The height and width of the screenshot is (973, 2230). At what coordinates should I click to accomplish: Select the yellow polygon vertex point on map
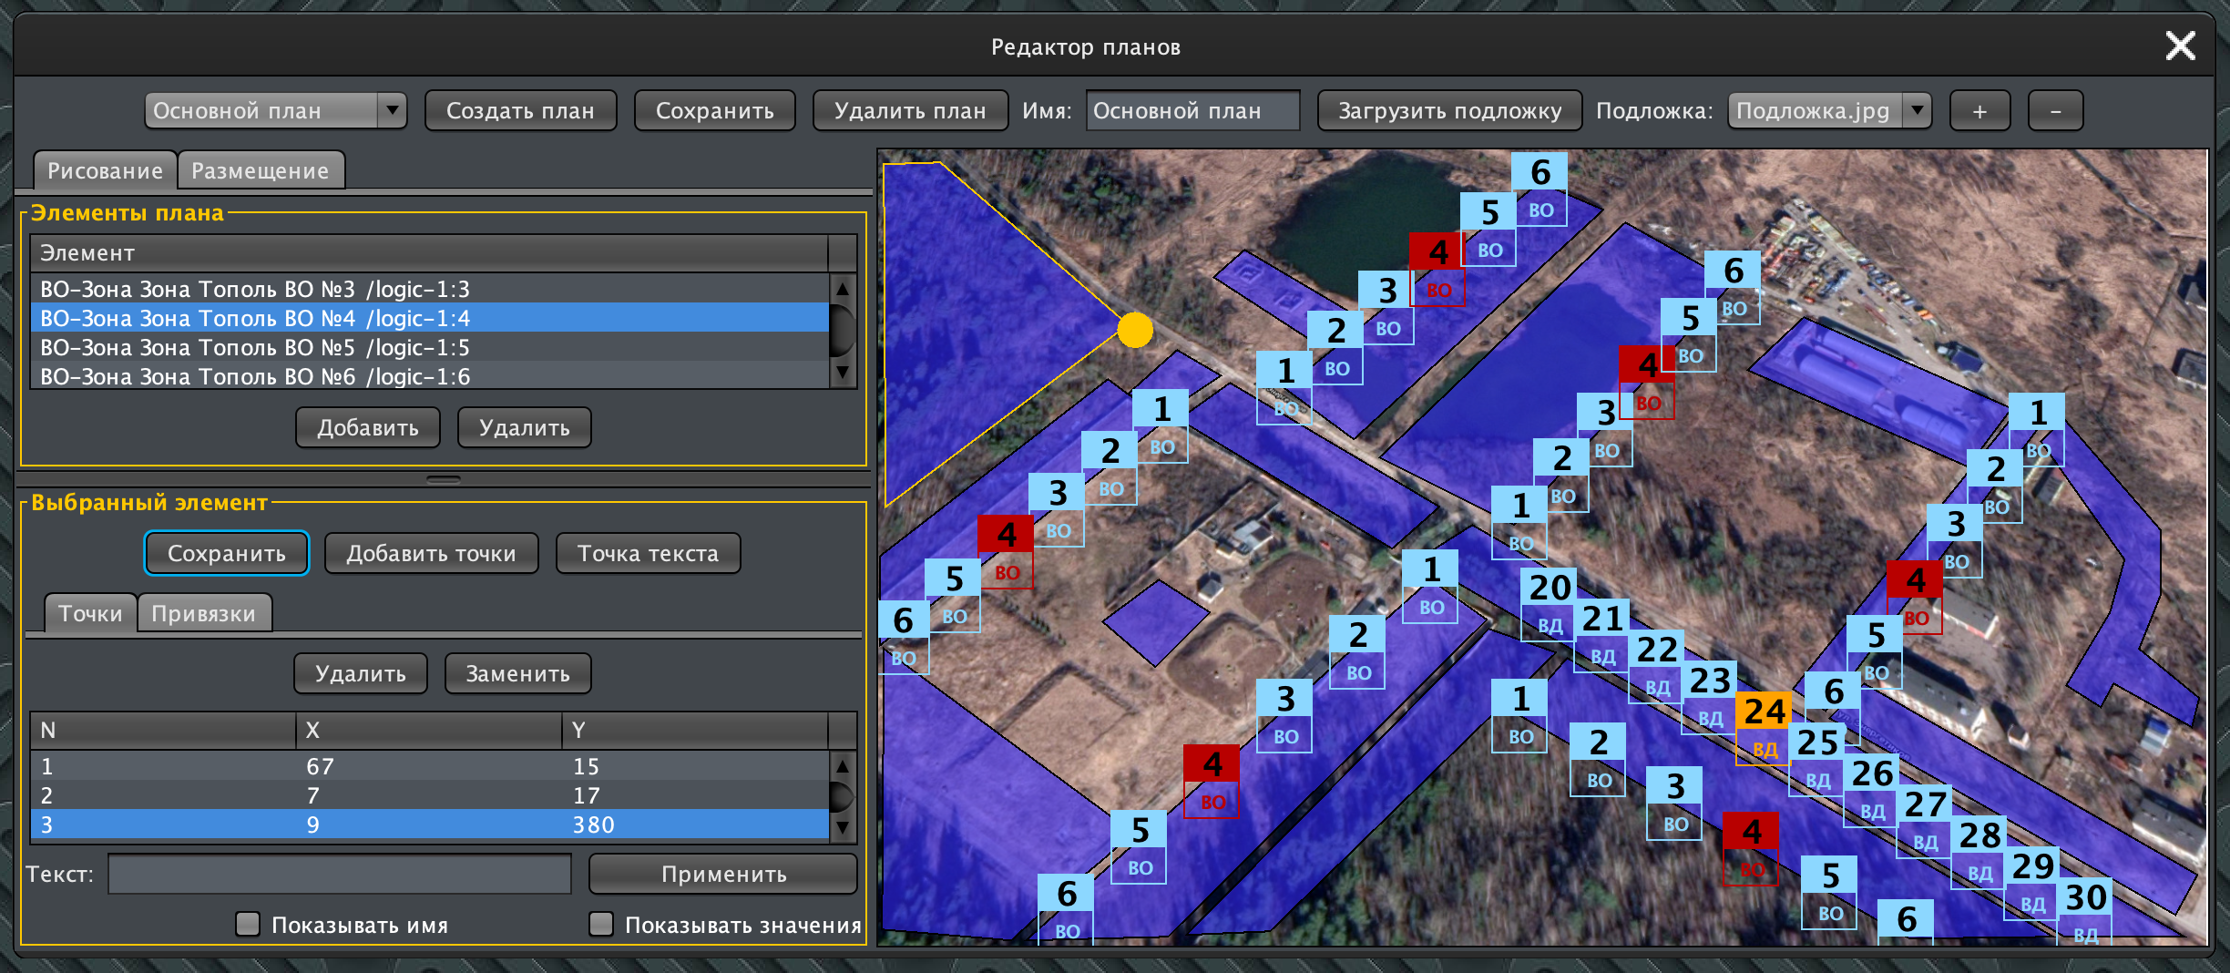point(1134,330)
